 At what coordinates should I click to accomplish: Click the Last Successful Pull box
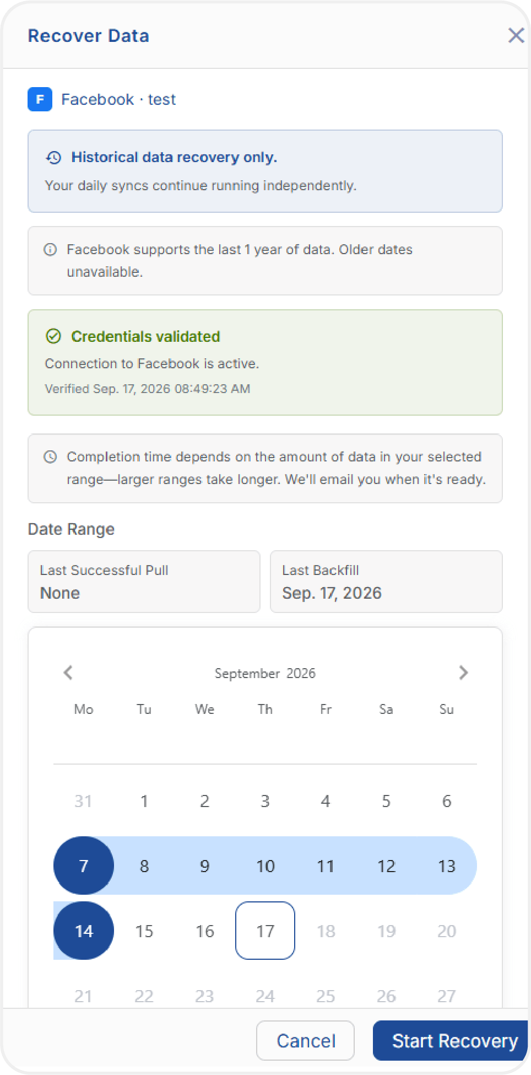(x=144, y=582)
